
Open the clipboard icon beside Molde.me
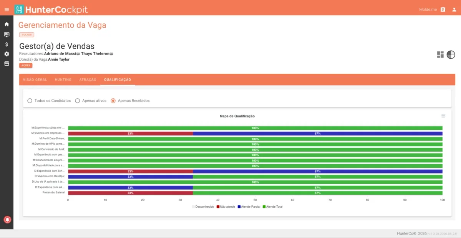coord(443,10)
